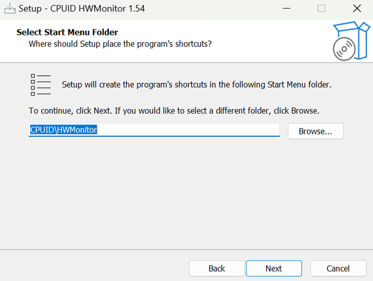Click the Setup installer icon in title bar

coord(9,9)
